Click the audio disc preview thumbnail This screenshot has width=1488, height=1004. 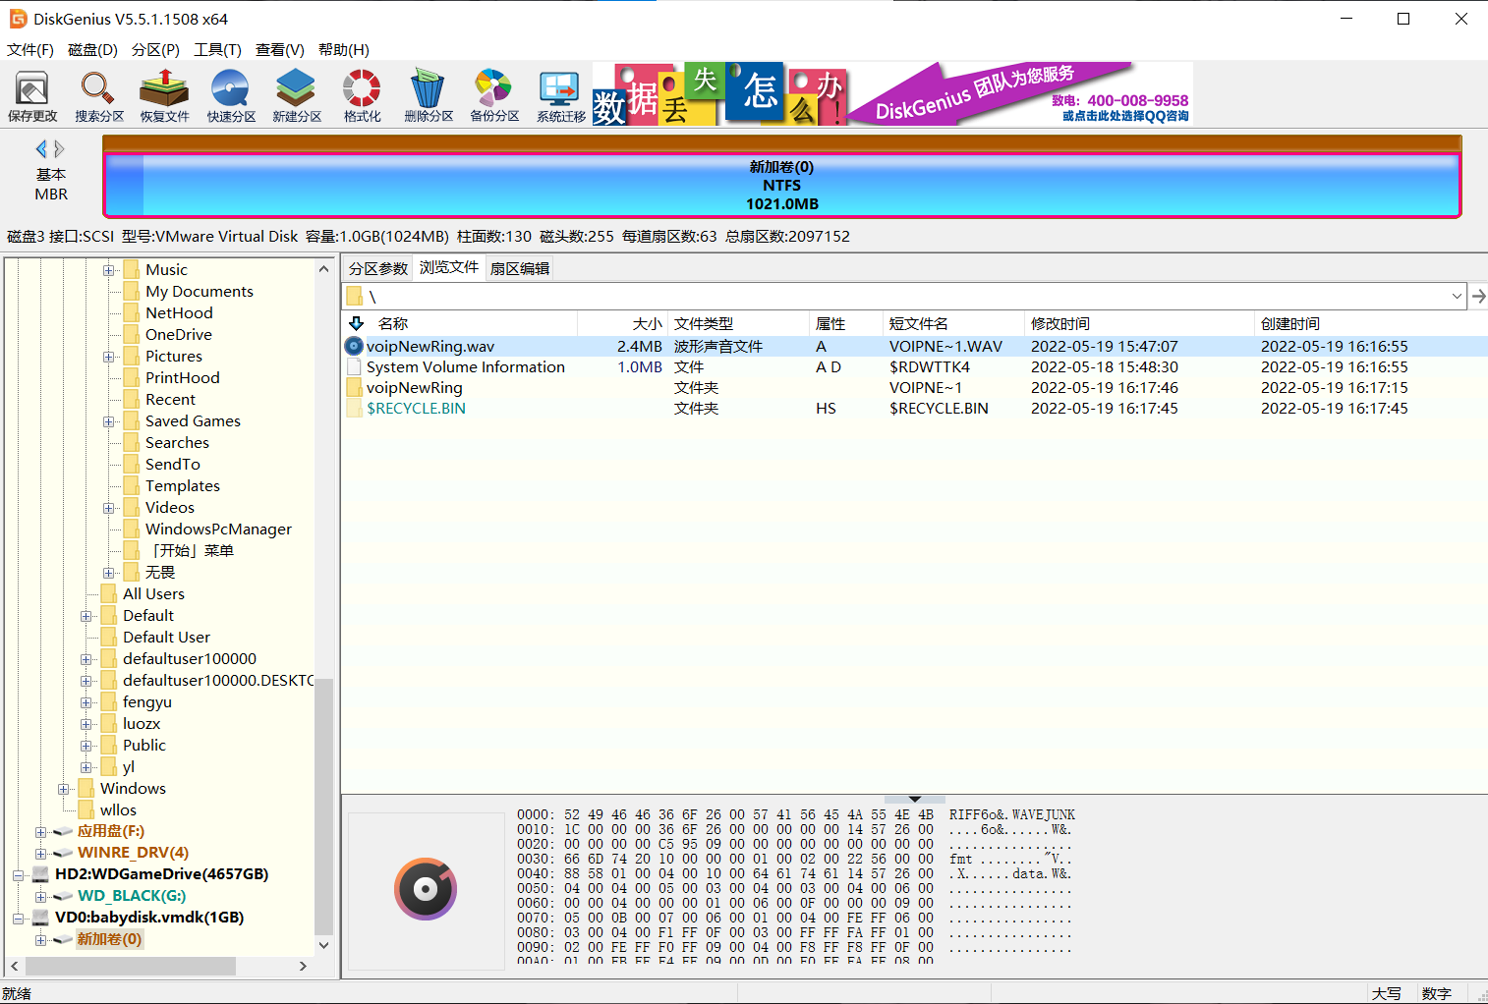tap(426, 889)
